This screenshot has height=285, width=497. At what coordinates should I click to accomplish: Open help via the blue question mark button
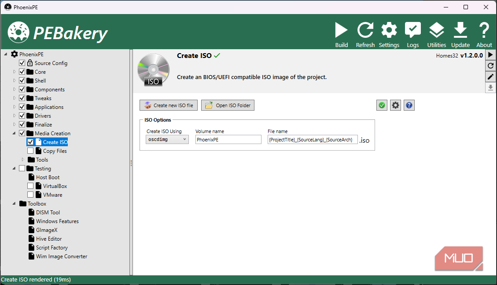pyautogui.click(x=409, y=105)
